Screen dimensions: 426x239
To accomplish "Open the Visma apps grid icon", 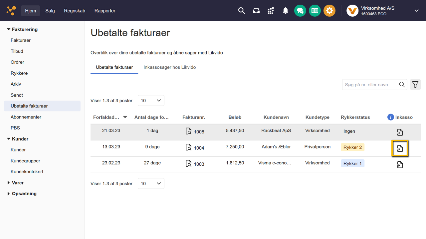I will [x=271, y=10].
